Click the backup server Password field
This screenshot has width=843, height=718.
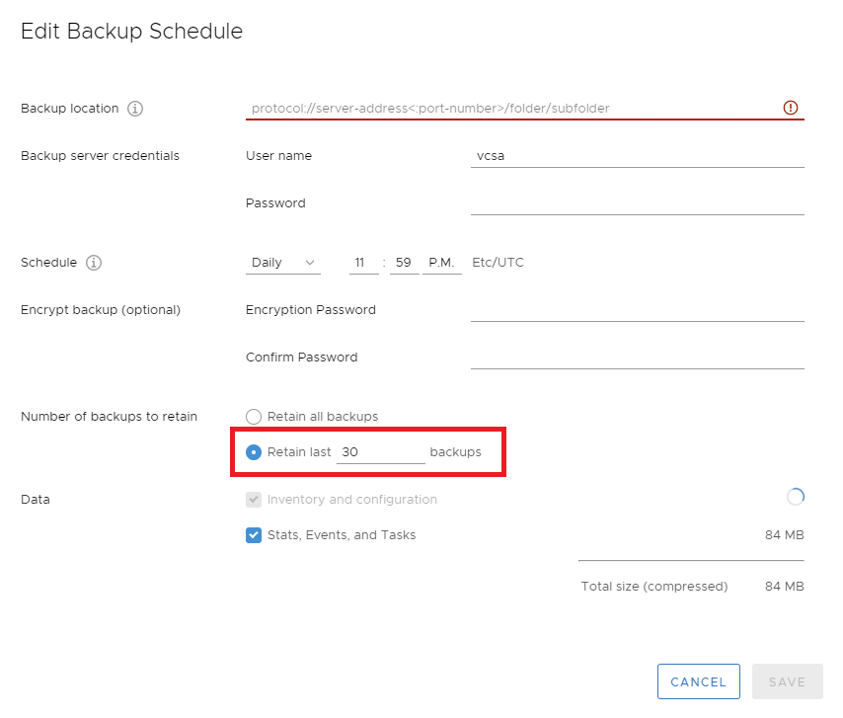click(x=638, y=203)
